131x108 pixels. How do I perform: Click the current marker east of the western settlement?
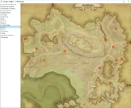pyautogui.click(x=37, y=49)
